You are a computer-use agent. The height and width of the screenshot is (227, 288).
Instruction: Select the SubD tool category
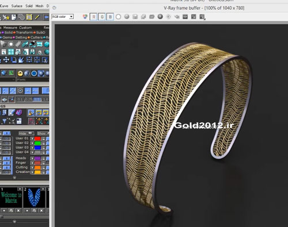tap(41, 32)
